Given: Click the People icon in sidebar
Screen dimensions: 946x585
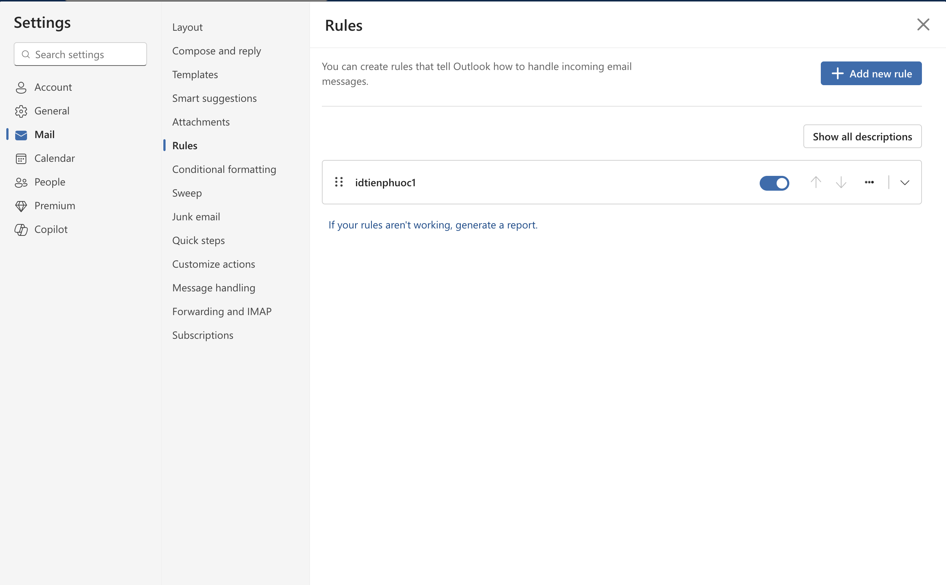Looking at the screenshot, I should tap(21, 182).
